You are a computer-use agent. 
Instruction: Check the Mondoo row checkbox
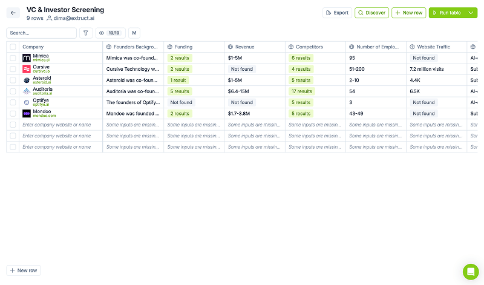coord(13,113)
